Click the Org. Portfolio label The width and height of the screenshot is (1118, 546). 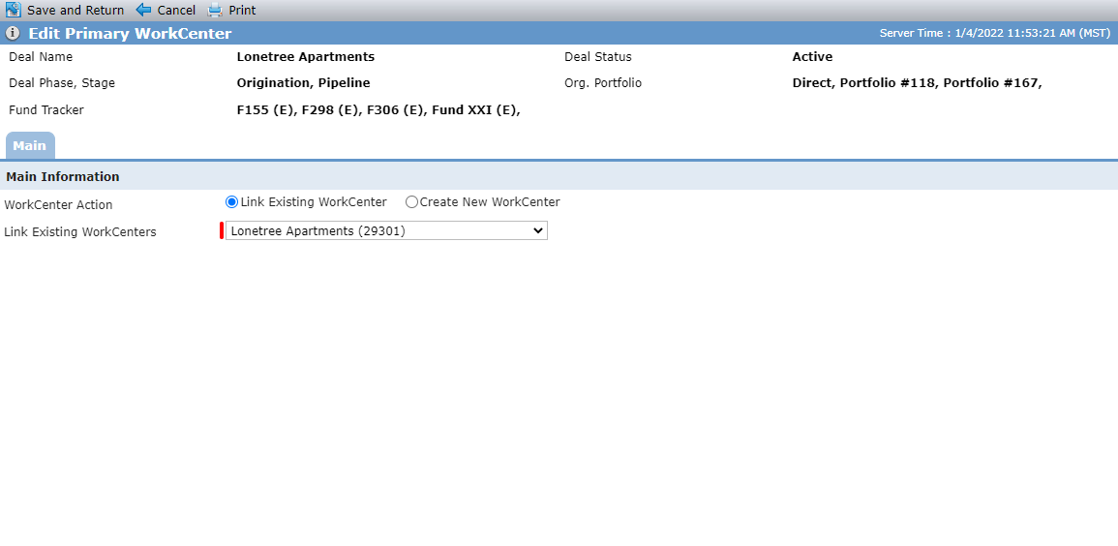[603, 83]
